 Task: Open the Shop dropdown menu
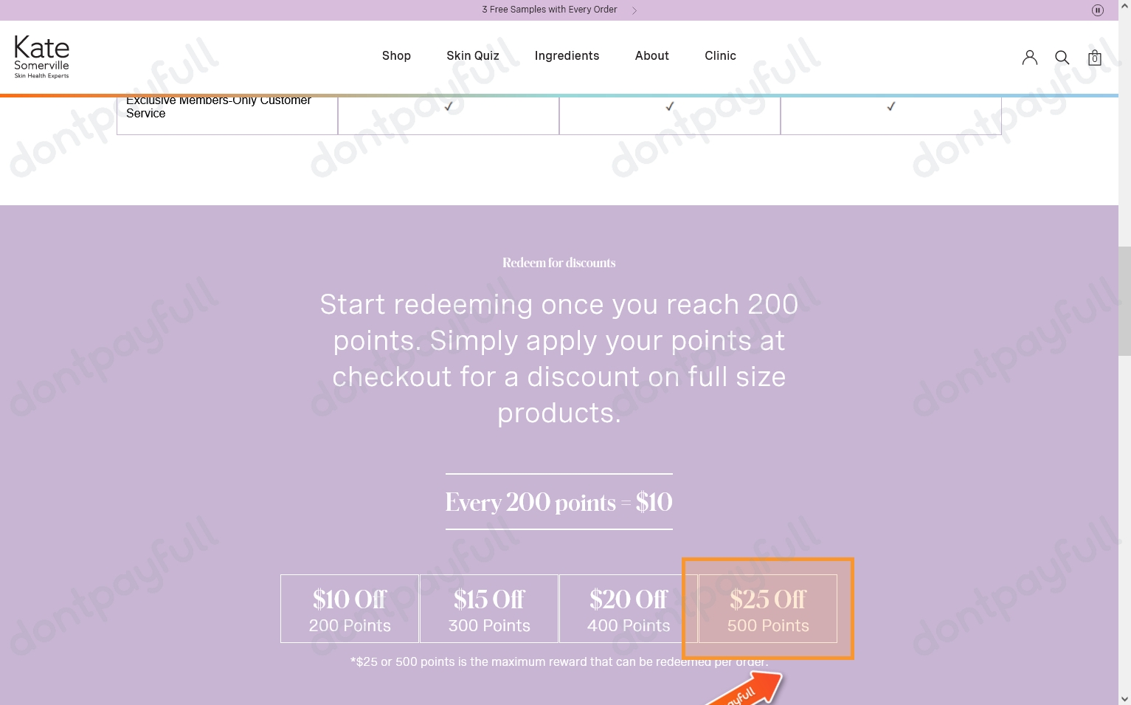tap(396, 56)
